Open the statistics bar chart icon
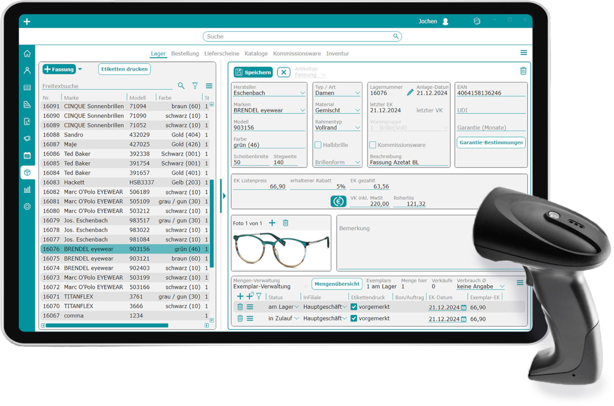614x406 pixels. click(27, 189)
